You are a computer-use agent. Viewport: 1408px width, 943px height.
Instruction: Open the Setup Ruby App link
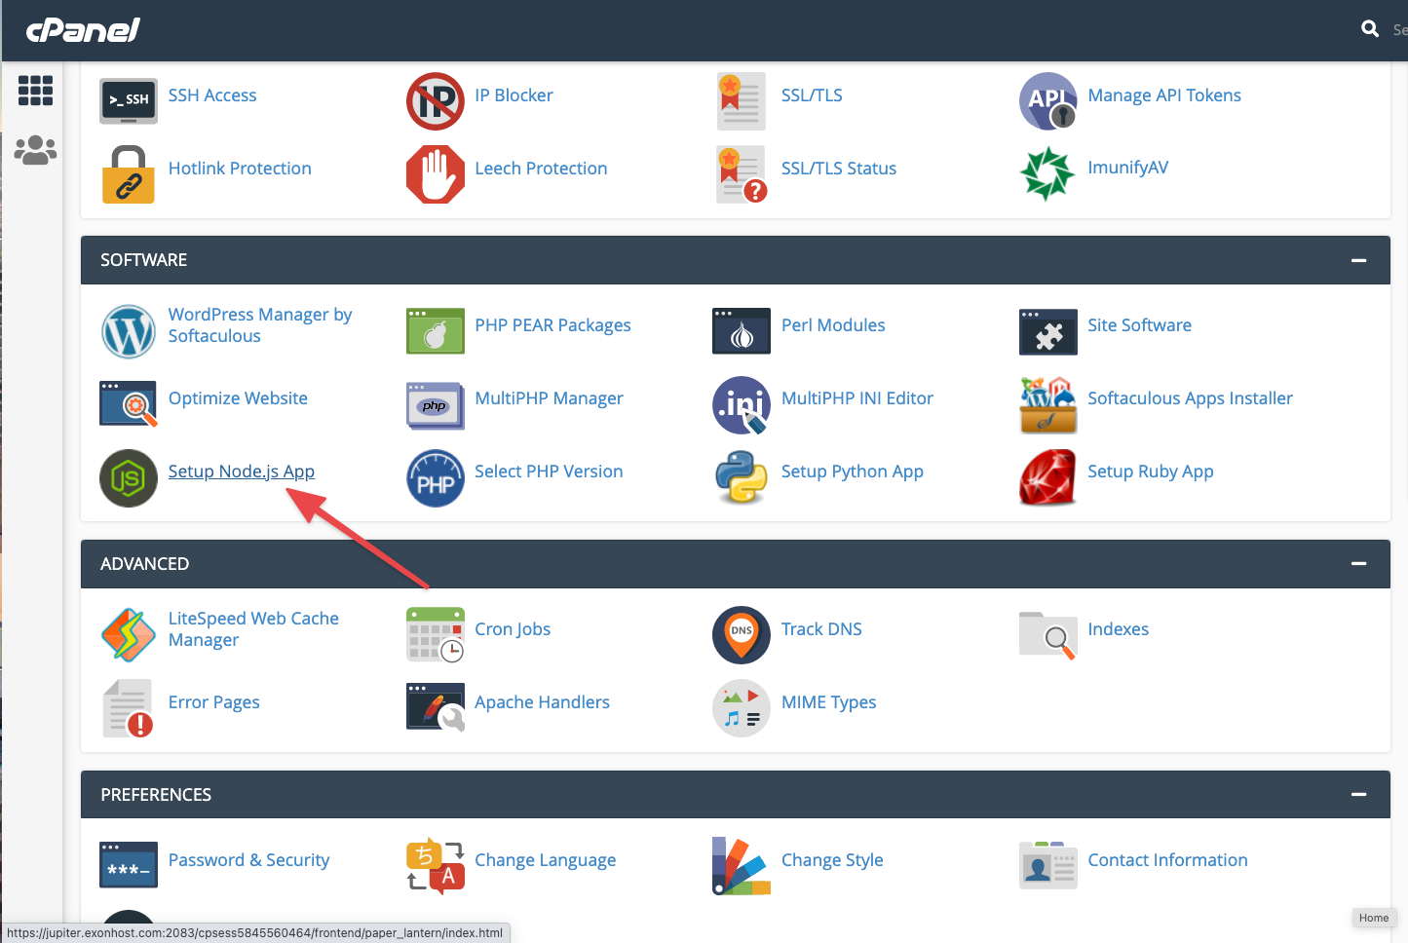coord(1151,471)
